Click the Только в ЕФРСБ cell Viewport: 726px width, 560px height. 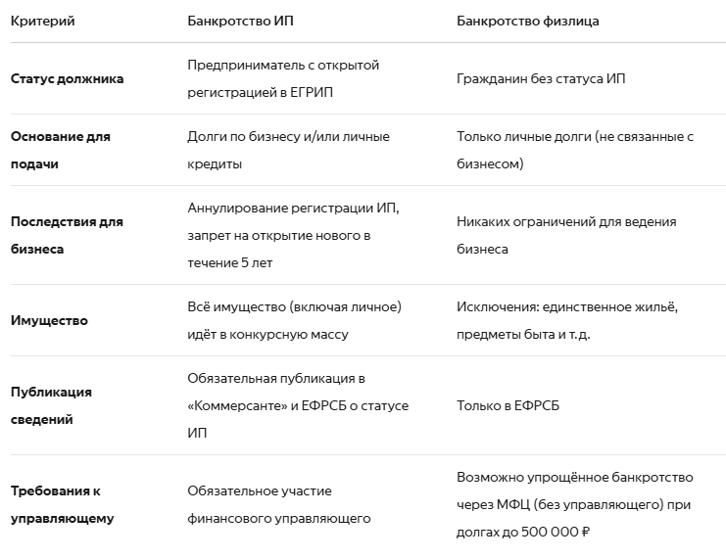(508, 405)
